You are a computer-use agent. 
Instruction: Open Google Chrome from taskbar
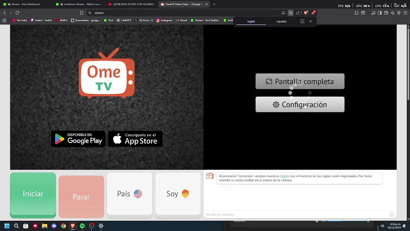pyautogui.click(x=63, y=226)
